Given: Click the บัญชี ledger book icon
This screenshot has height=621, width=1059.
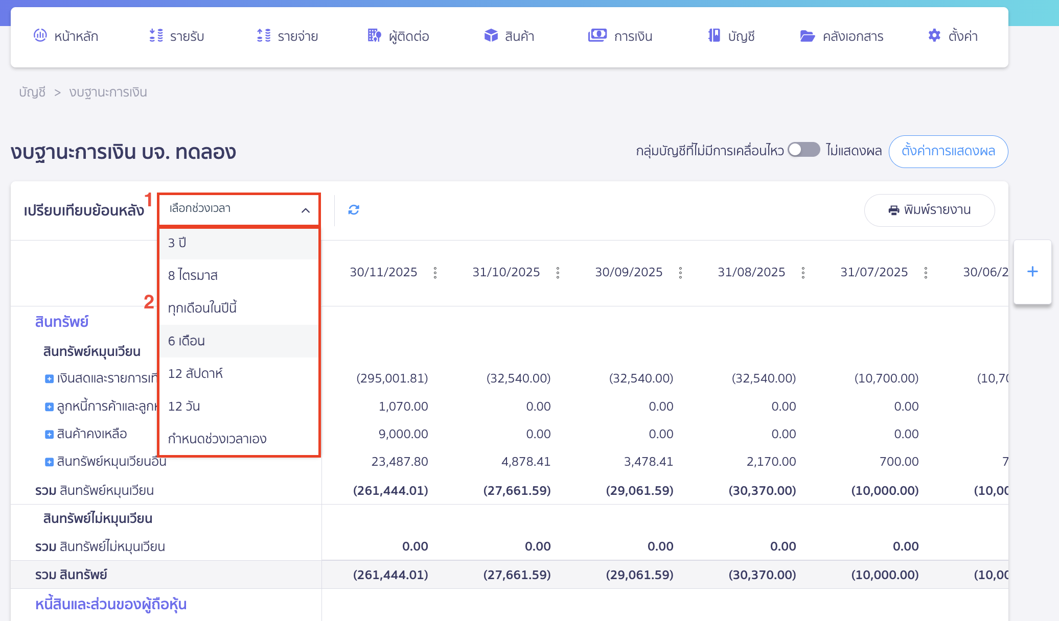Looking at the screenshot, I should click(x=714, y=36).
